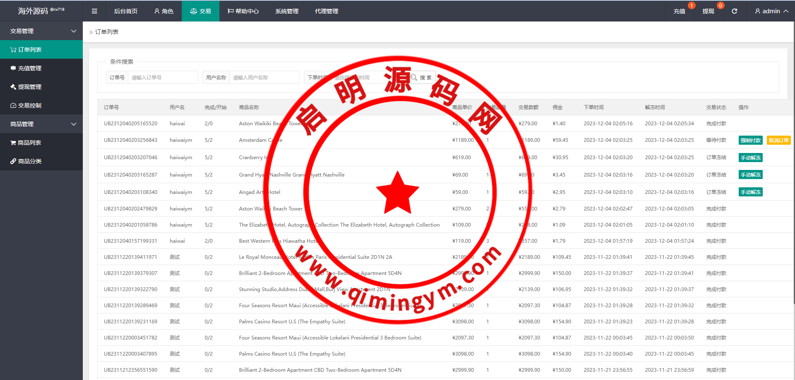Open 商品列表 in sidebar
Image resolution: width=795 pixels, height=380 pixels.
41,143
